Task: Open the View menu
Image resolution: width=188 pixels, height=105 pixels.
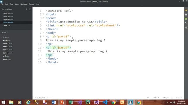Action: coord(17,4)
